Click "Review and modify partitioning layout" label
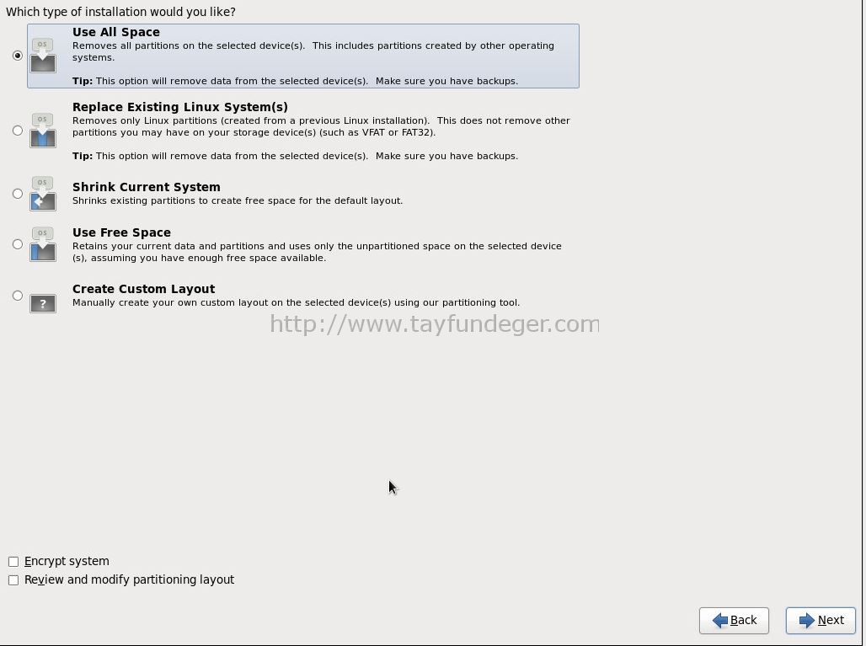866x646 pixels. 129,579
